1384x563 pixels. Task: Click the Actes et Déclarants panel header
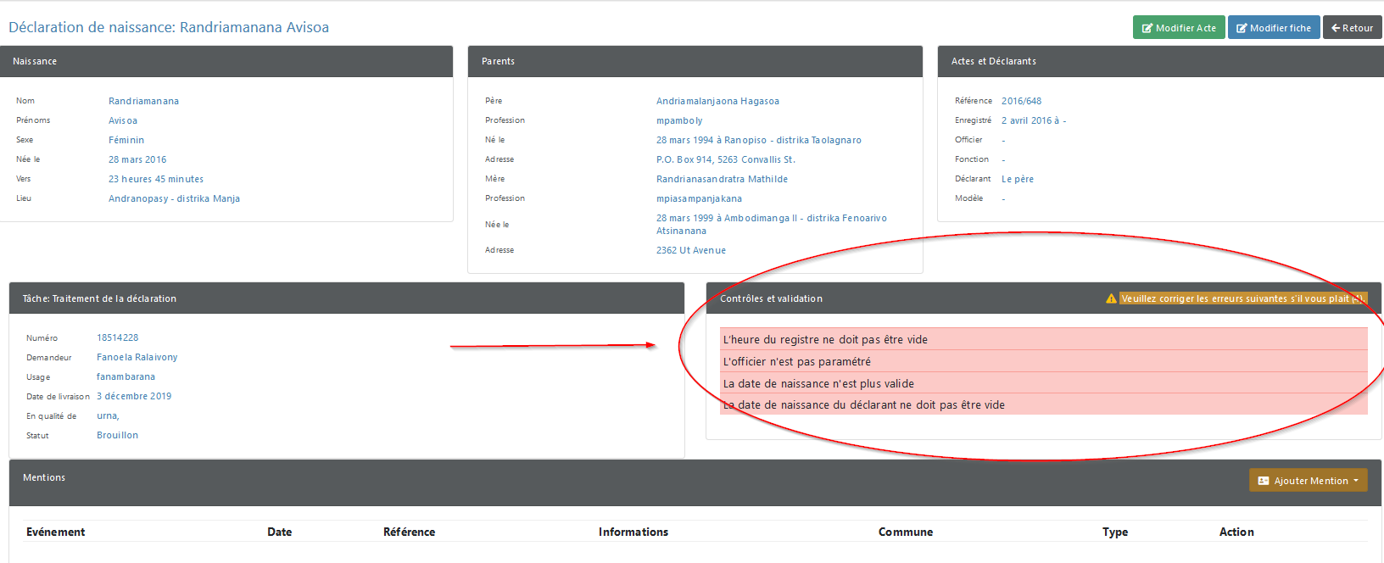[x=1160, y=61]
